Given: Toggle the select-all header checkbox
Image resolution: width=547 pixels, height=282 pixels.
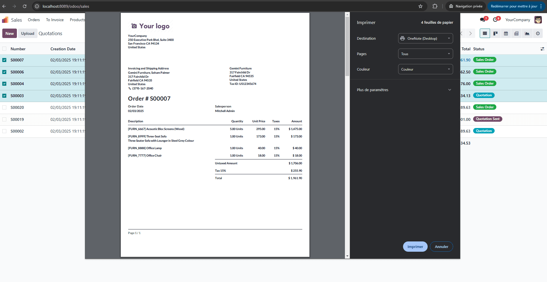Looking at the screenshot, I should point(4,49).
